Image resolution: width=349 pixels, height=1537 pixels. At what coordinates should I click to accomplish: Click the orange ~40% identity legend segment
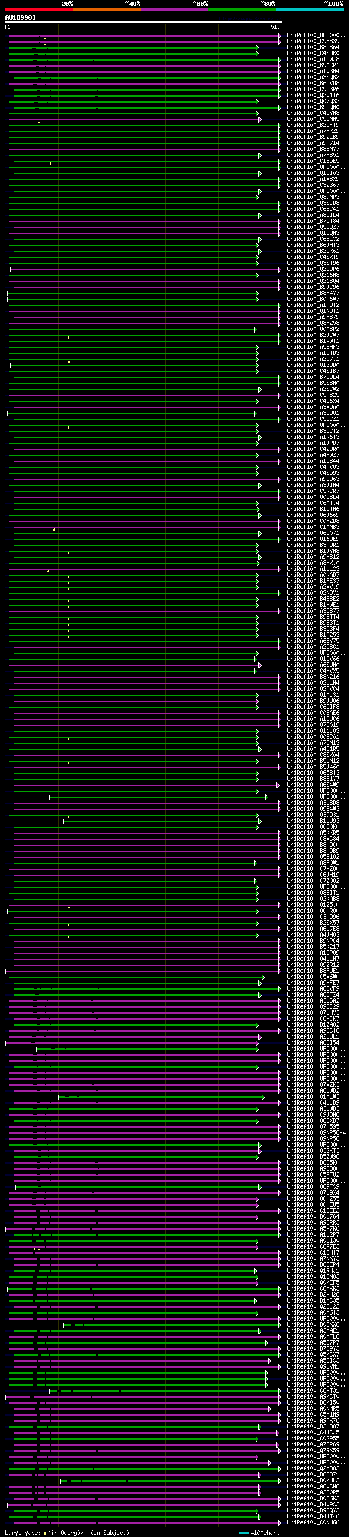point(107,10)
